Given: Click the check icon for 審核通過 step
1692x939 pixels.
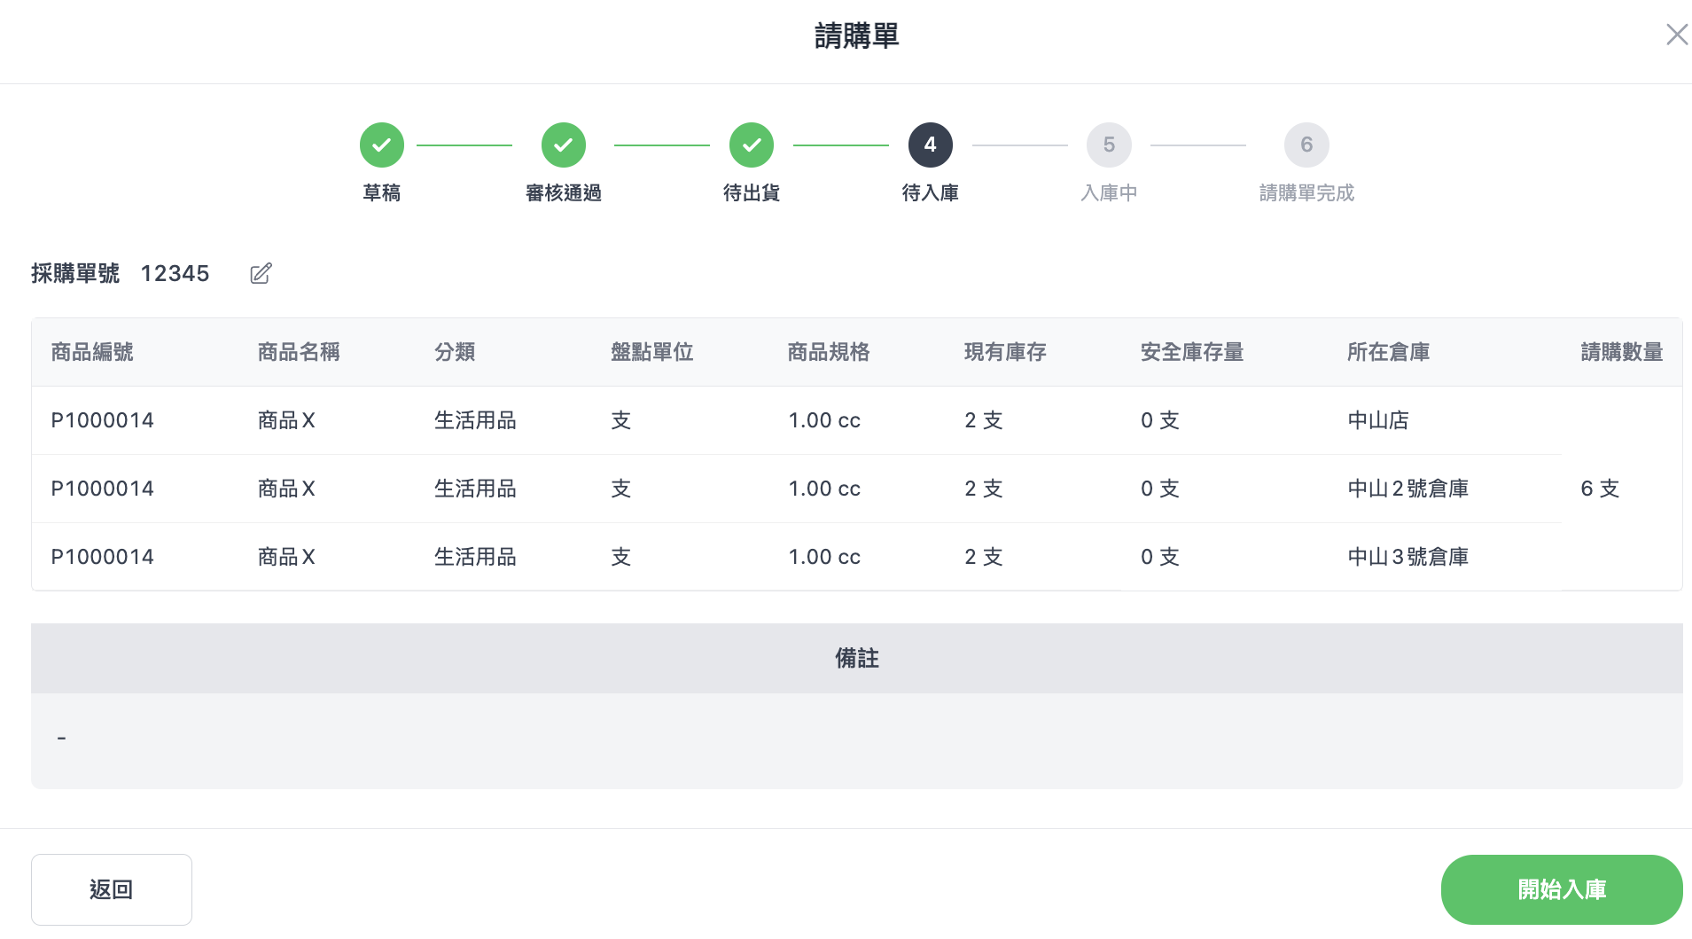Looking at the screenshot, I should point(564,145).
